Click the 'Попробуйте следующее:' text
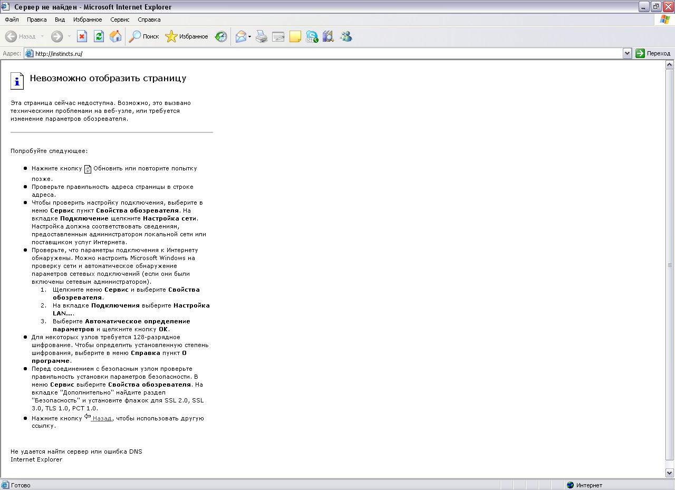This screenshot has height=490, width=675. 49,151
